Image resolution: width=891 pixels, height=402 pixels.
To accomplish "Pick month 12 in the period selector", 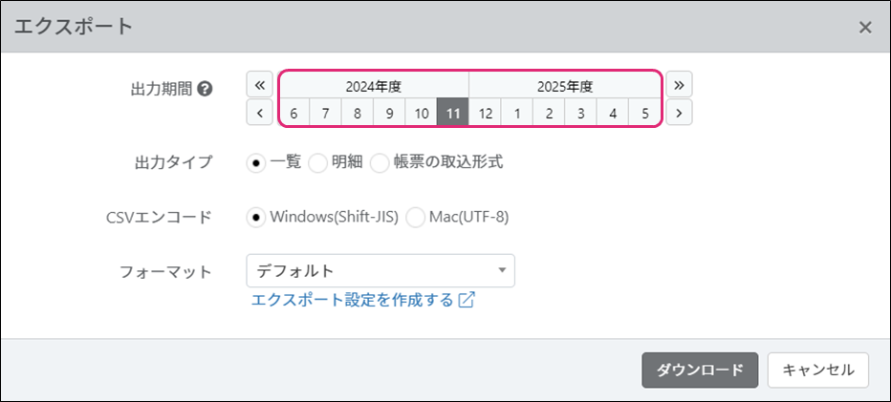I will [x=485, y=114].
